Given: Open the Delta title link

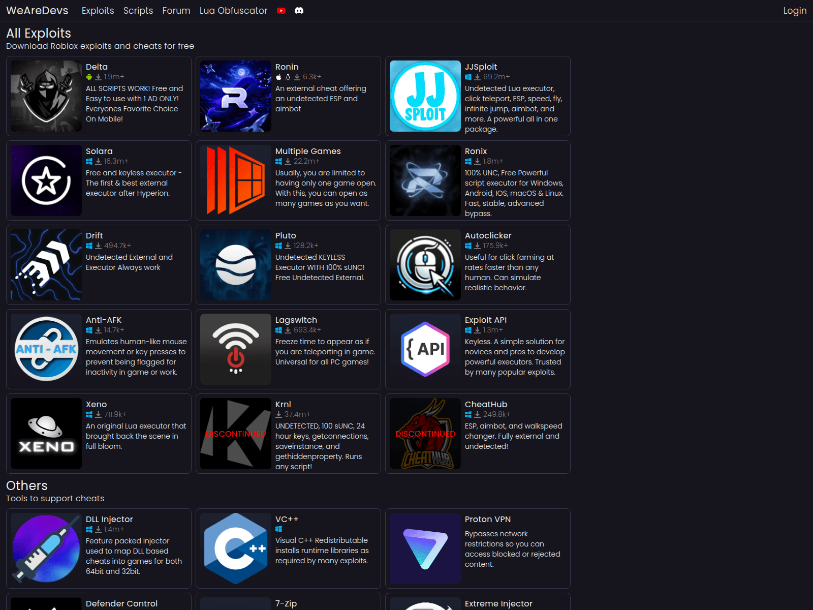Looking at the screenshot, I should click(97, 67).
